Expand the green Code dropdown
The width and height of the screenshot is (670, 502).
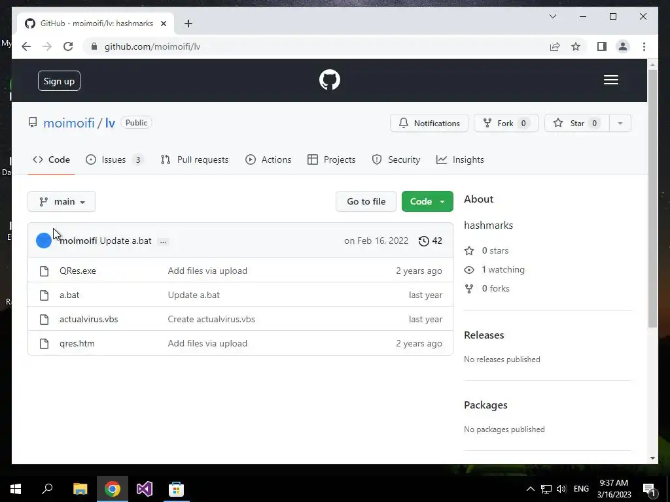coord(427,201)
